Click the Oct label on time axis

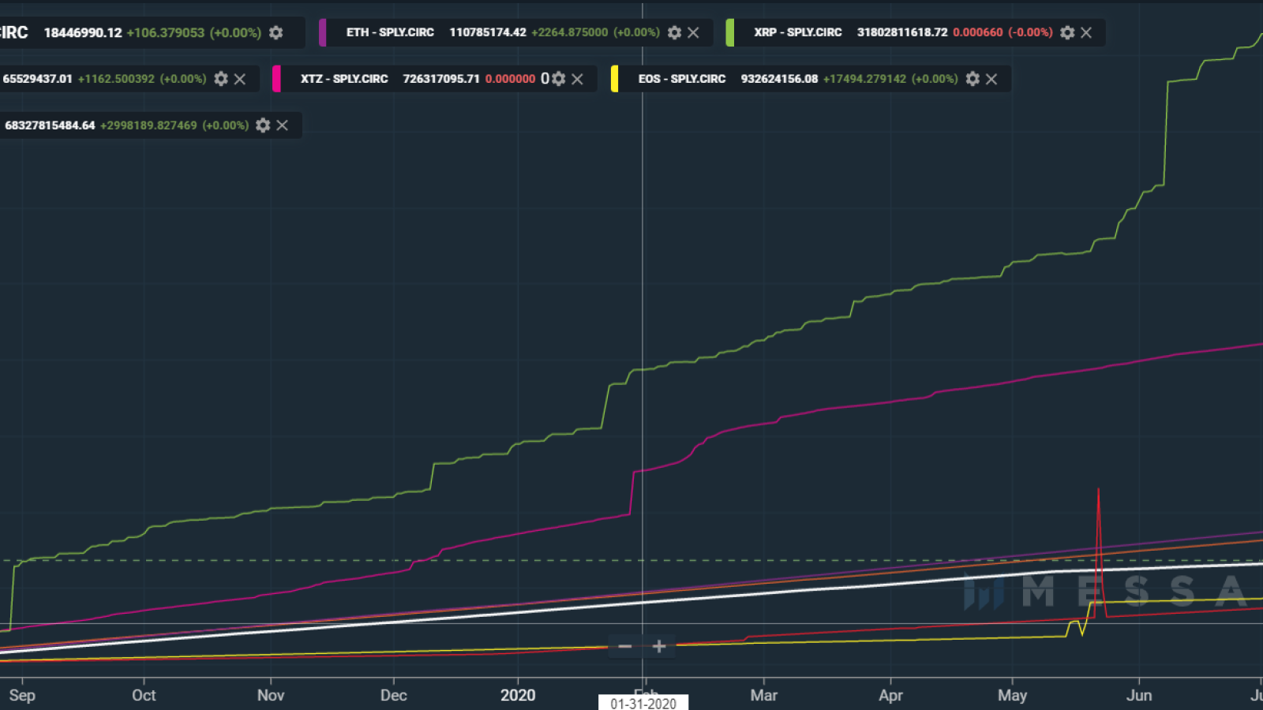[144, 695]
